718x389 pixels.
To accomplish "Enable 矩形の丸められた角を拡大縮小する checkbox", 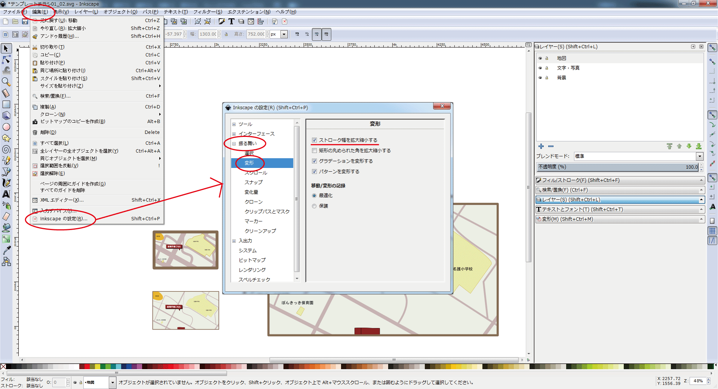I will [314, 151].
